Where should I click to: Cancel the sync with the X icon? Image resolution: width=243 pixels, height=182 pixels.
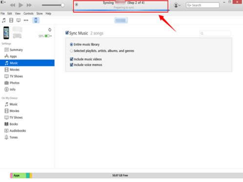pyautogui.click(x=77, y=4)
